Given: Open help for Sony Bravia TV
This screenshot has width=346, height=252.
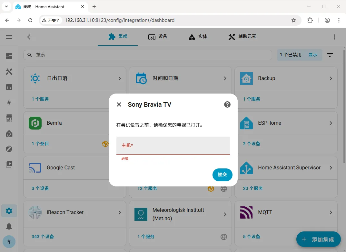Looking at the screenshot, I should [227, 104].
